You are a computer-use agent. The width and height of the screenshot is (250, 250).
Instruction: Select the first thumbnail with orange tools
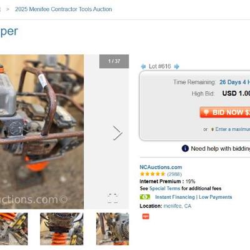coord(14,229)
